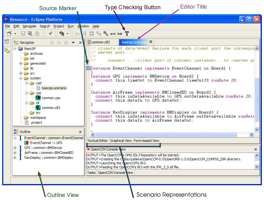Expand the GPS node in Outline
Image resolution: width=264 pixels, height=200 pixels.
click(x=15, y=148)
